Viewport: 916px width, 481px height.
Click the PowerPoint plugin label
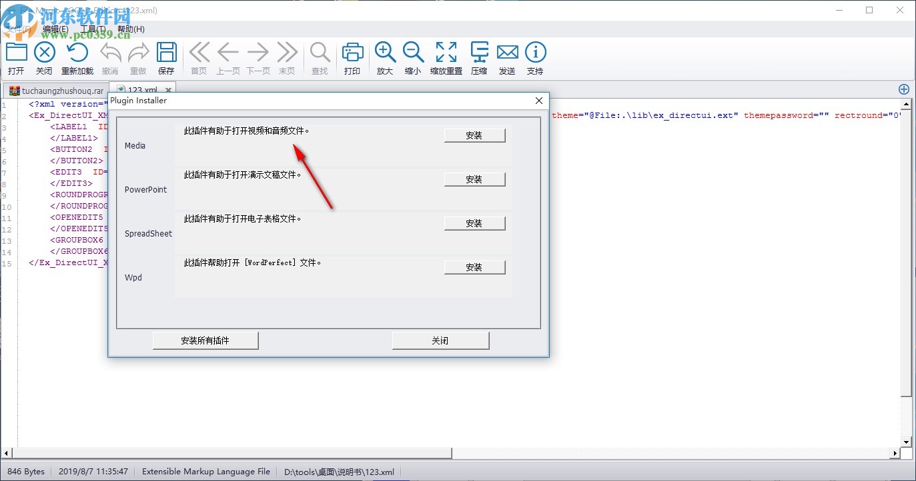145,190
